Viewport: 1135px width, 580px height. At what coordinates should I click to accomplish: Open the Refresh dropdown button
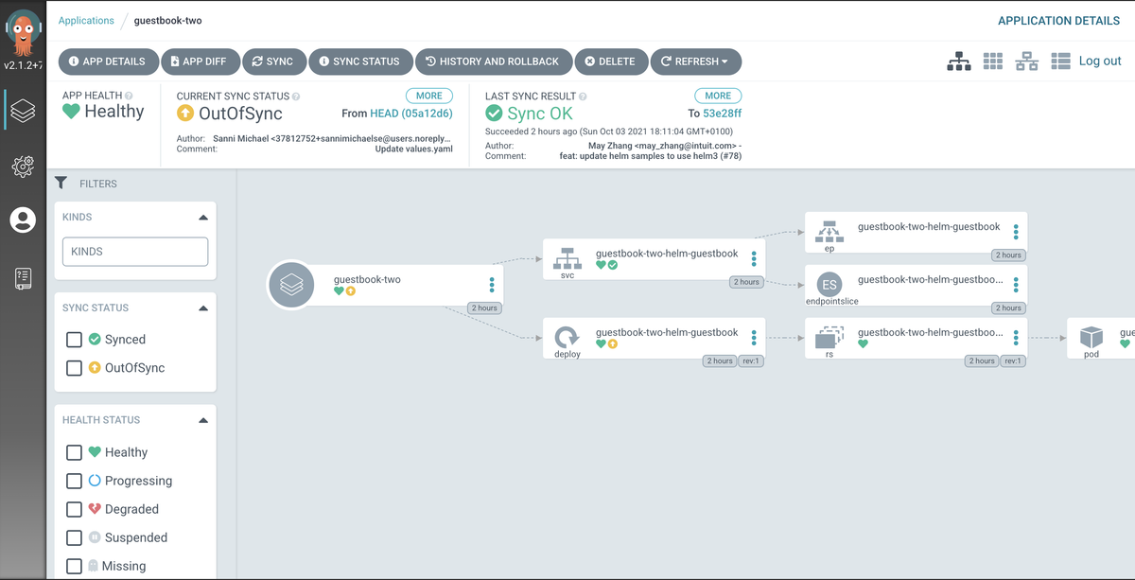click(x=695, y=62)
